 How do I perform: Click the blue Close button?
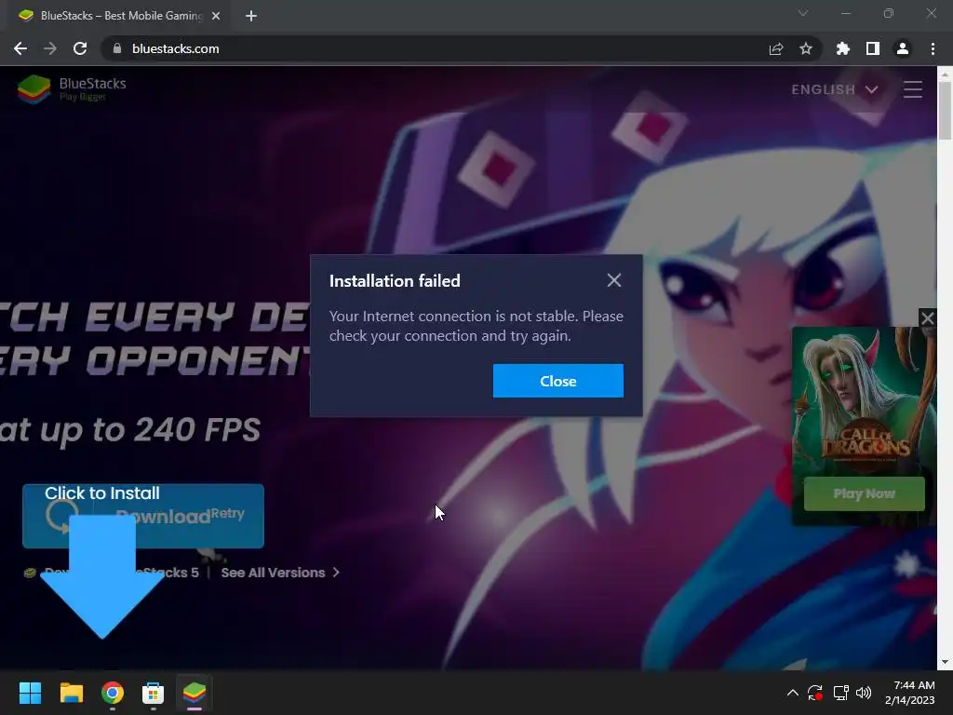pyautogui.click(x=558, y=381)
